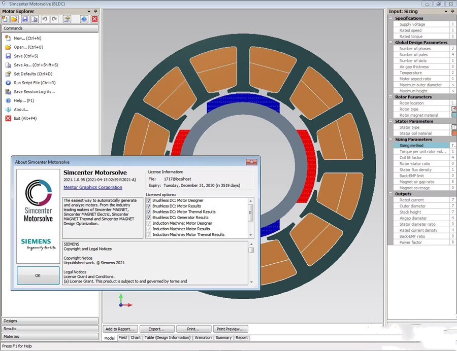Expand the Designs section bar
Viewport: 457px width, 351px height.
coord(50,321)
